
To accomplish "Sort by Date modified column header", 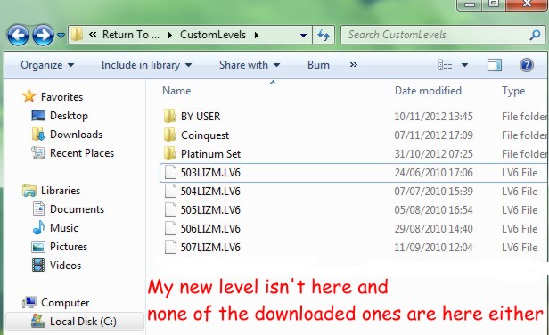I will 428,91.
